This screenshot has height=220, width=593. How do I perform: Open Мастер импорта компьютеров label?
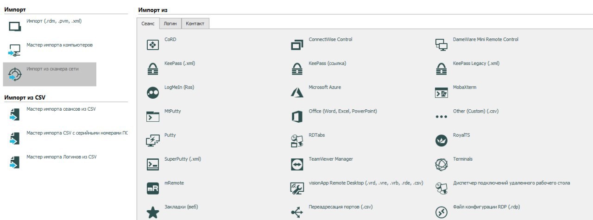coord(60,45)
